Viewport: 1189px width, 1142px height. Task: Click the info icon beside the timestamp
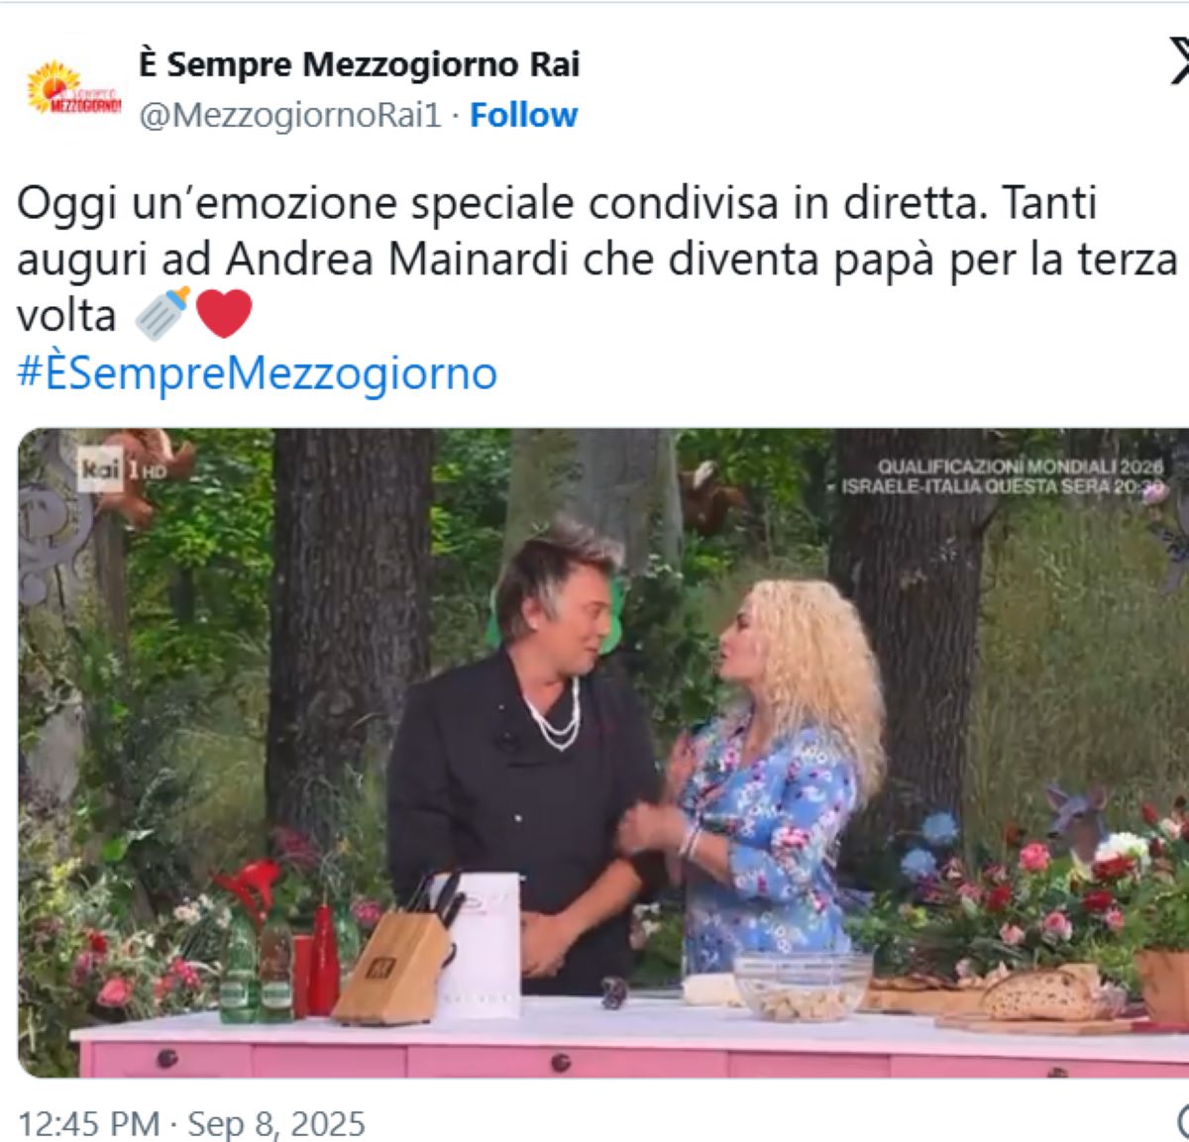1182,1123
